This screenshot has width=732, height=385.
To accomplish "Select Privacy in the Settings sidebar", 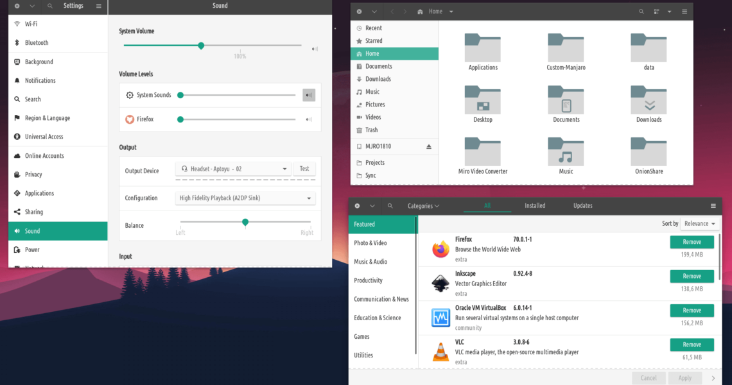I will [x=33, y=175].
